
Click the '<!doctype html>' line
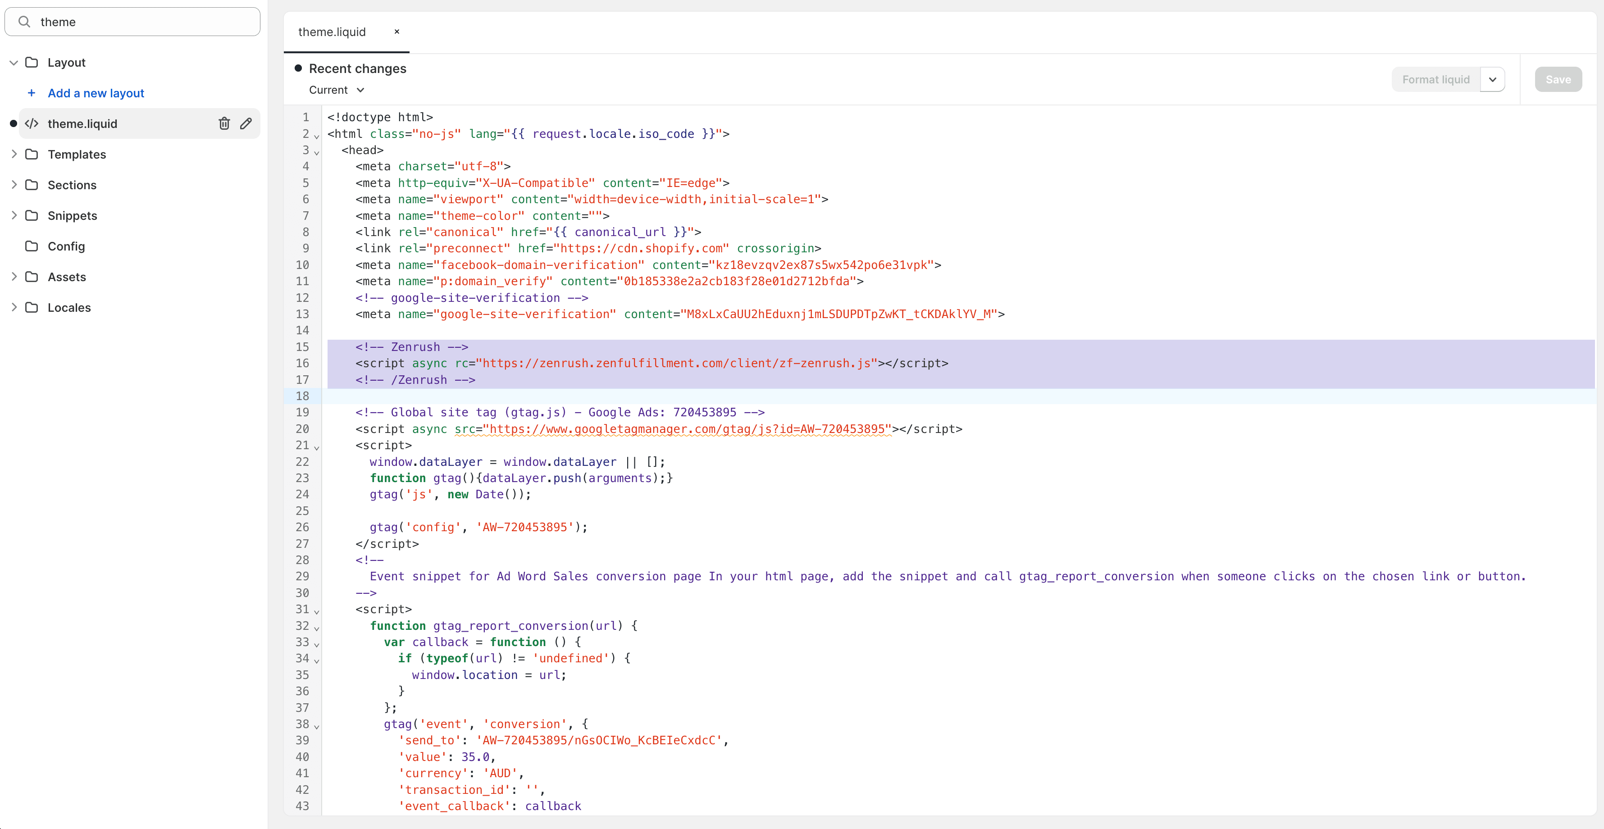(380, 117)
